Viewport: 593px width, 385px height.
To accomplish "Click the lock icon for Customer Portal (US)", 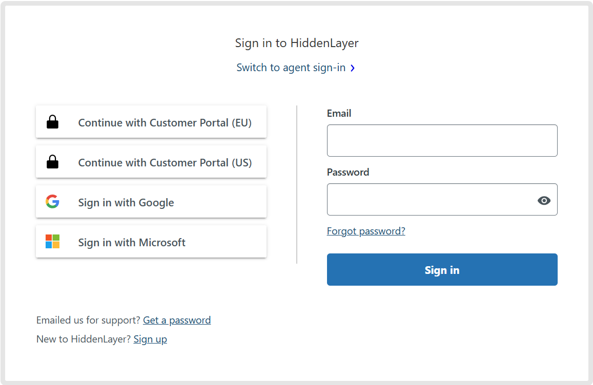I will [x=52, y=162].
